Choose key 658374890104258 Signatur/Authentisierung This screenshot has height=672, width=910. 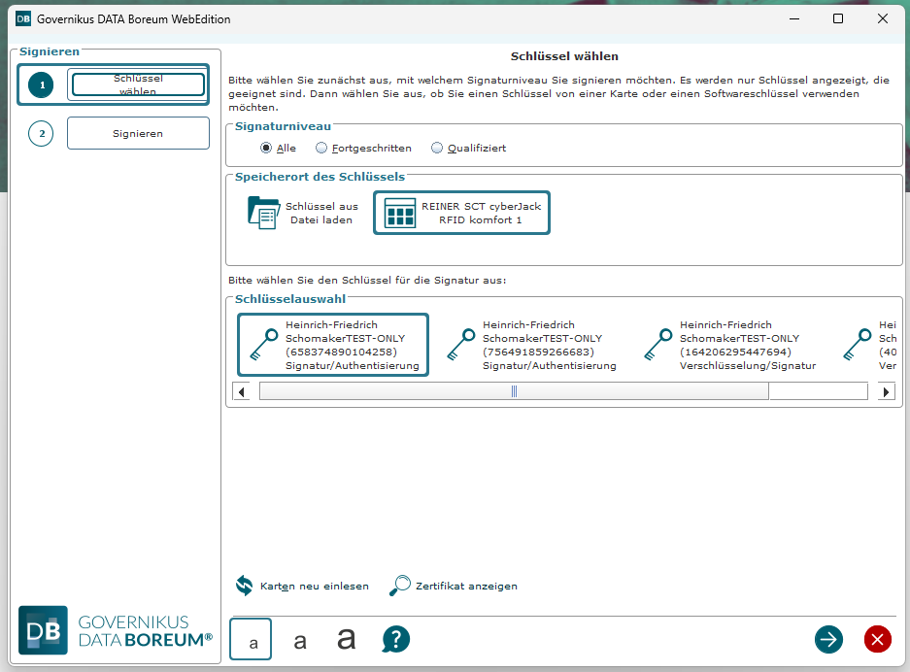pyautogui.click(x=333, y=345)
